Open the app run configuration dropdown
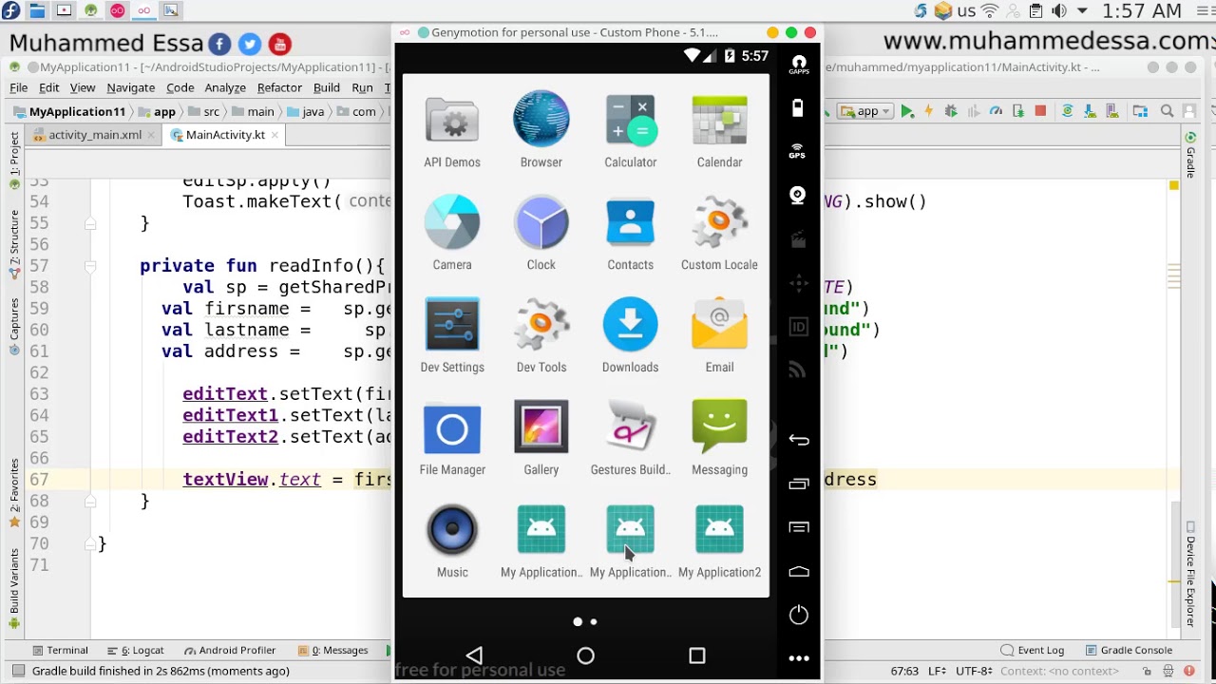 864,111
